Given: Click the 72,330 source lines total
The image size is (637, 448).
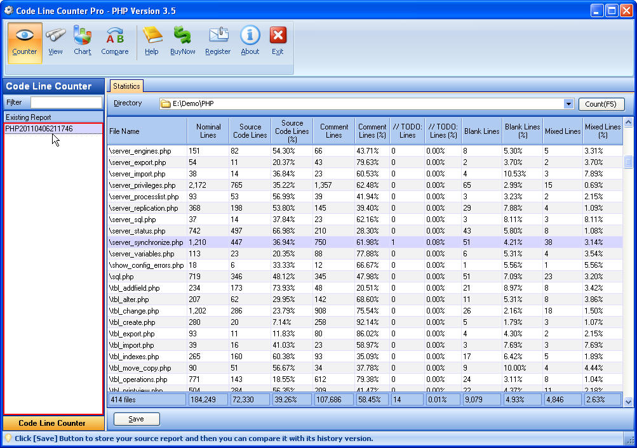Looking at the screenshot, I should click(x=250, y=399).
